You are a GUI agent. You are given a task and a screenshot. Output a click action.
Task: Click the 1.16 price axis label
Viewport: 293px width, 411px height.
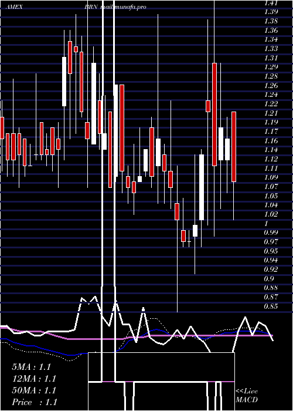click(271, 141)
